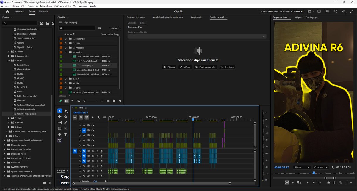Select the FULLSCREEN workspace

pos(266,12)
